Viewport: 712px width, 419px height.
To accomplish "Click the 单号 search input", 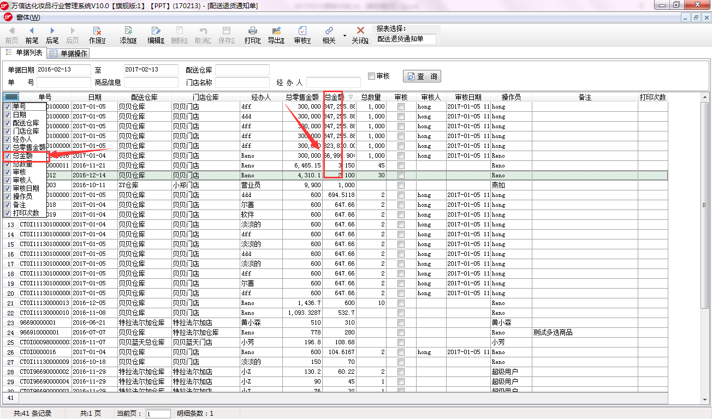I will (64, 82).
